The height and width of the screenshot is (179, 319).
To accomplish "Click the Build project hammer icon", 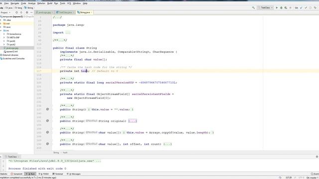I will tap(253, 8).
